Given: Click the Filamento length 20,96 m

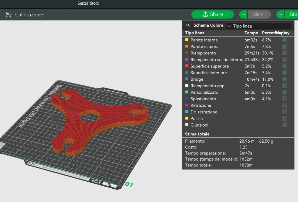Looking at the screenshot, I should click(247, 141).
